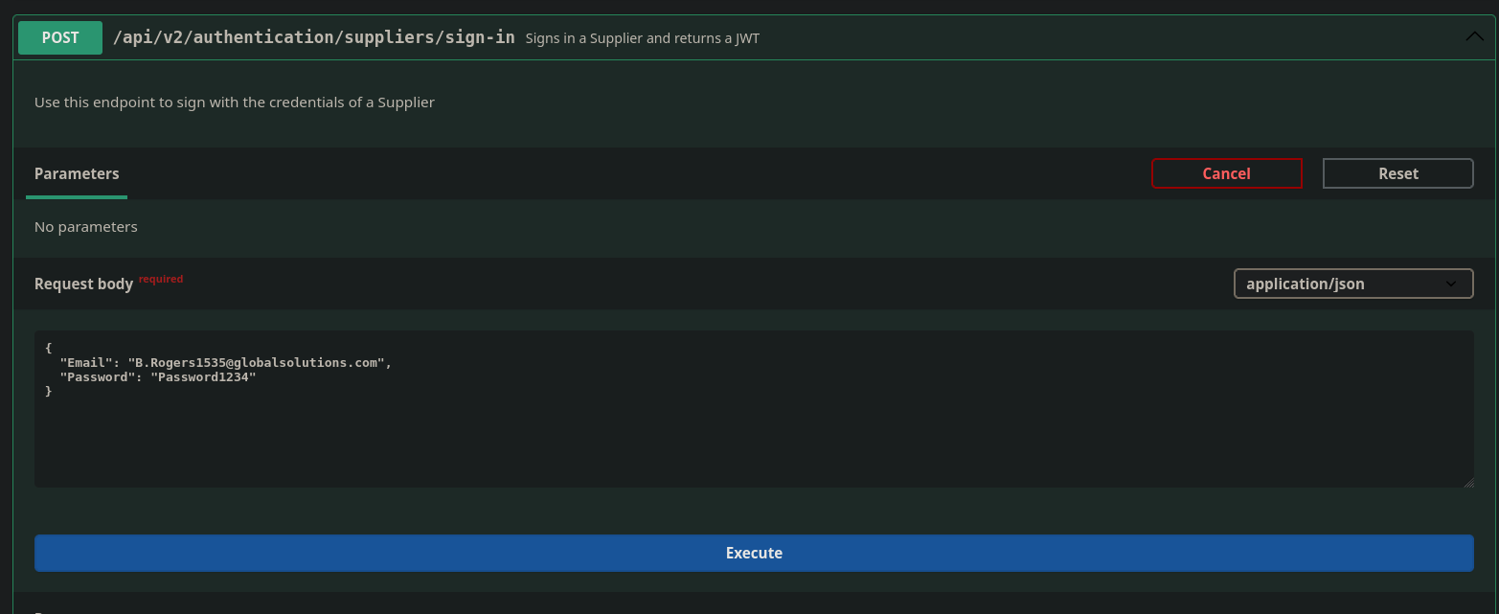1499x614 pixels.
Task: Click the "Email" key in the JSON
Action: pos(86,362)
